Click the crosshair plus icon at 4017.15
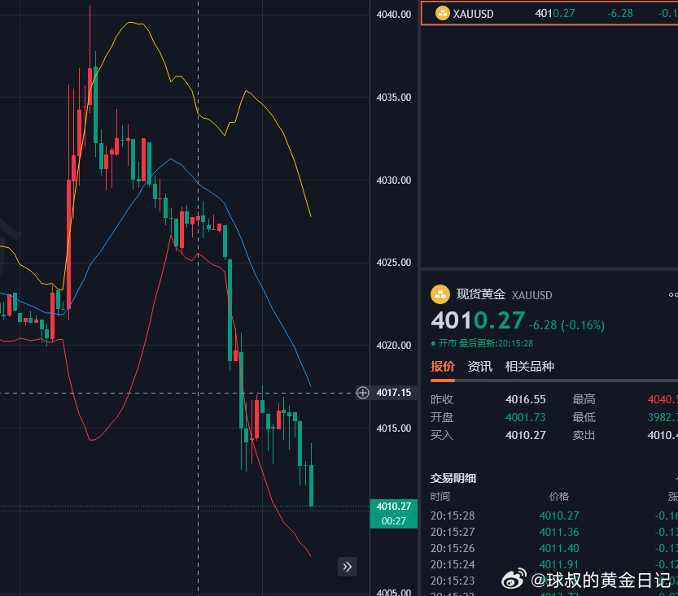678x596 pixels. pyautogui.click(x=362, y=393)
